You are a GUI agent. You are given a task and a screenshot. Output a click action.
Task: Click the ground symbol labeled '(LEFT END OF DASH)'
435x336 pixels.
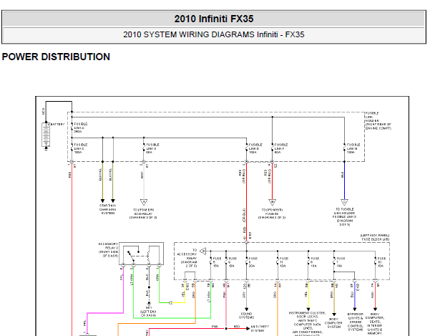click(x=149, y=303)
